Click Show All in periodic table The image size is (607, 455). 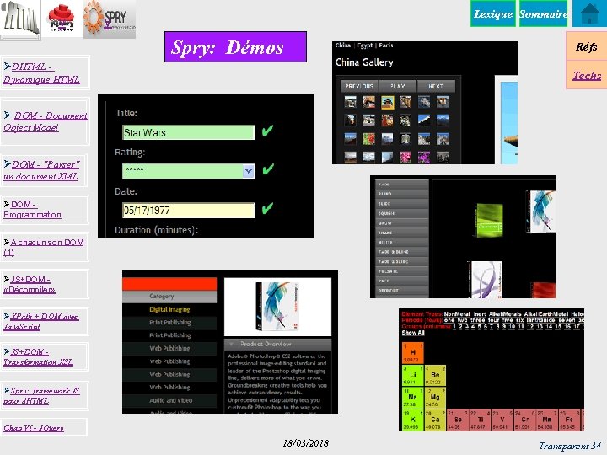click(x=413, y=333)
